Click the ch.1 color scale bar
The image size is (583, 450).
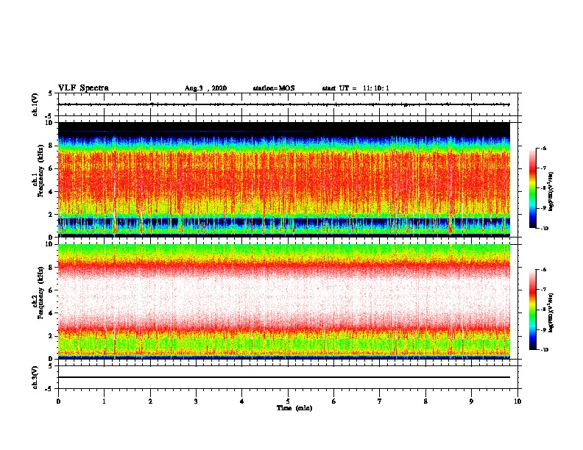coord(532,188)
